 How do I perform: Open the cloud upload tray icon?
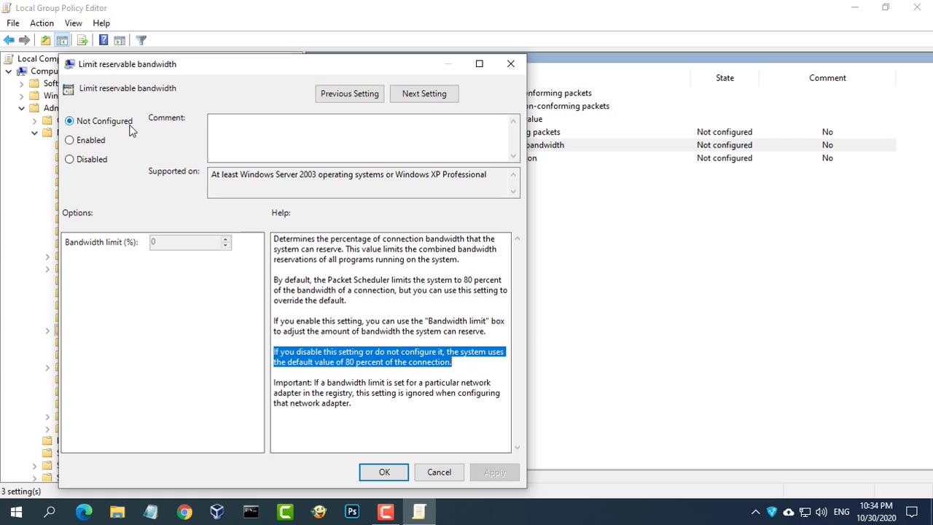(x=789, y=512)
